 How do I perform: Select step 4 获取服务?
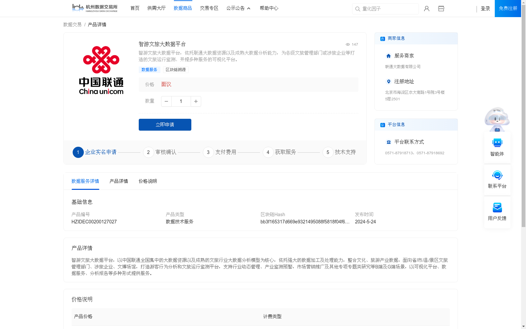[x=279, y=152]
